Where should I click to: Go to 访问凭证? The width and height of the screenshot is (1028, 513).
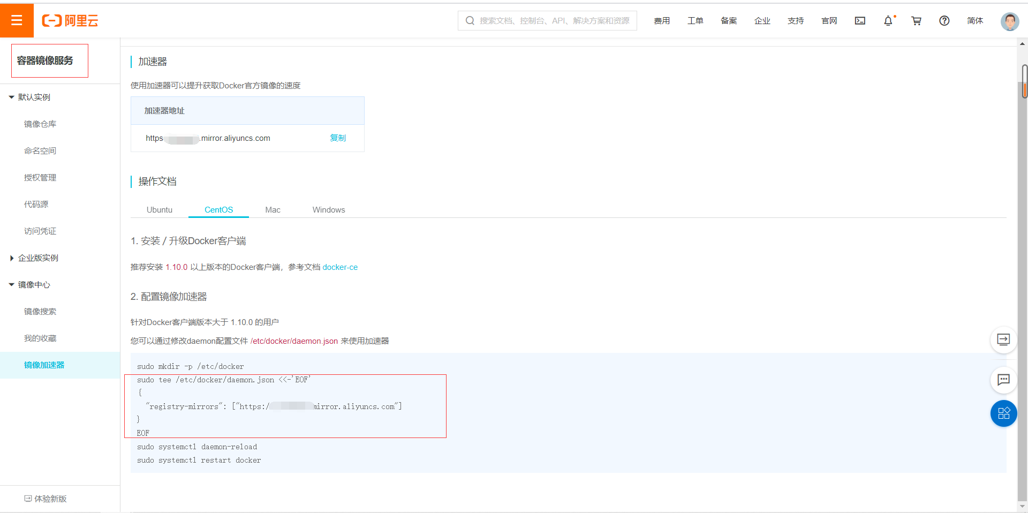coord(40,231)
